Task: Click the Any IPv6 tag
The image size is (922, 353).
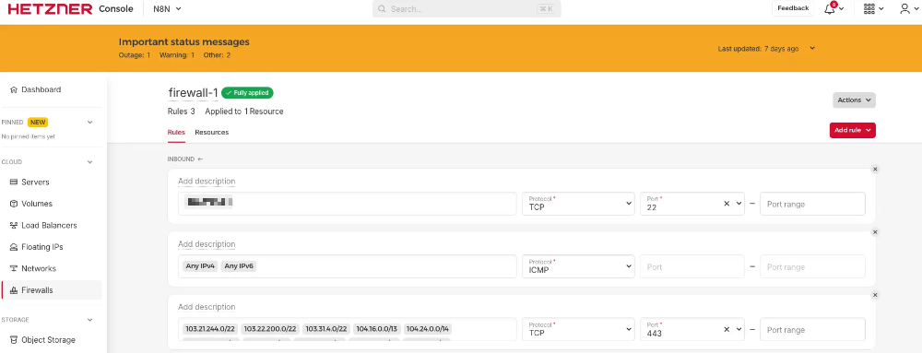Action: 239,266
